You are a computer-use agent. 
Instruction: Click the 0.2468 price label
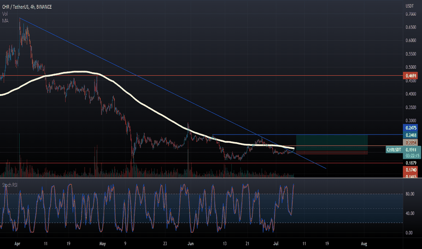point(410,135)
